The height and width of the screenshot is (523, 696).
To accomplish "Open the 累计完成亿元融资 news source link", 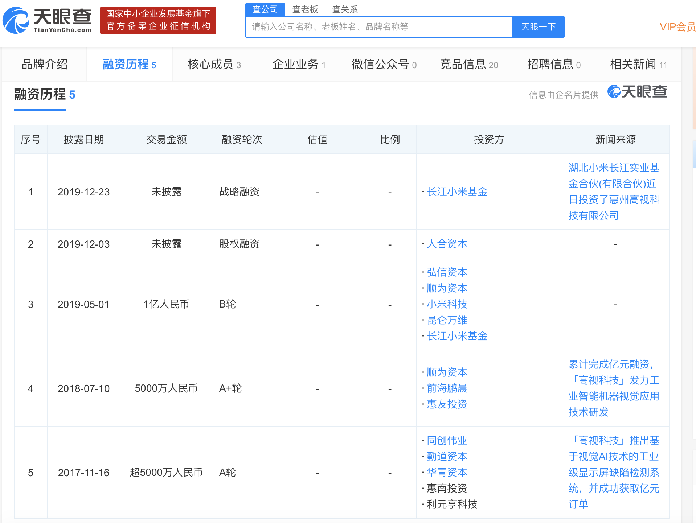I will (614, 388).
